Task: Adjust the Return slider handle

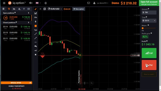Action: pos(143,28)
